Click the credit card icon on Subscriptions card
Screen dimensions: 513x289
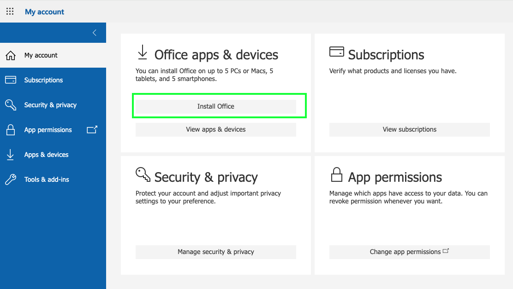pos(337,52)
